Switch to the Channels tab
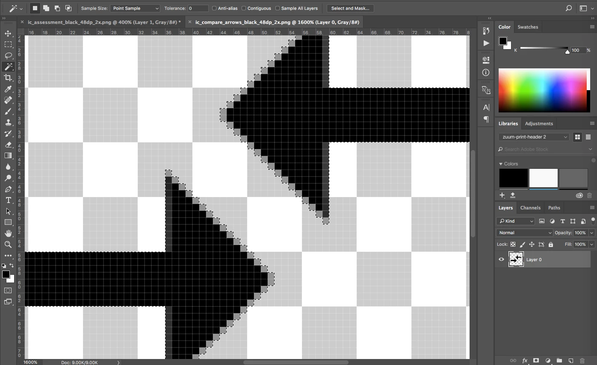 (530, 208)
